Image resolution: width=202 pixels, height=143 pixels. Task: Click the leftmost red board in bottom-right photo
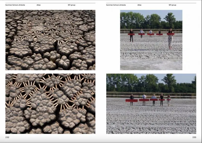pos(132,100)
